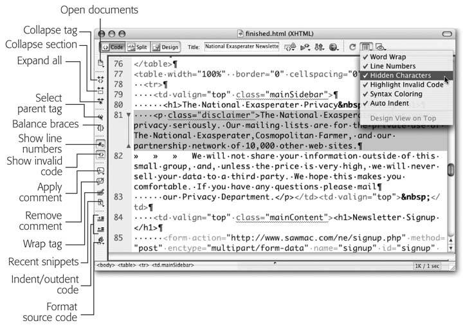Select the <body> tag in tag selector

click(x=105, y=265)
